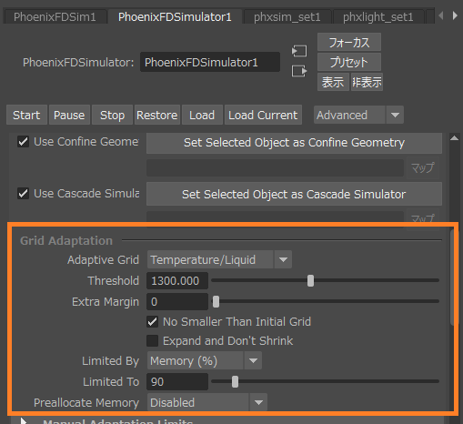
Task: Click the Threshold slider handle
Action: tap(310, 281)
